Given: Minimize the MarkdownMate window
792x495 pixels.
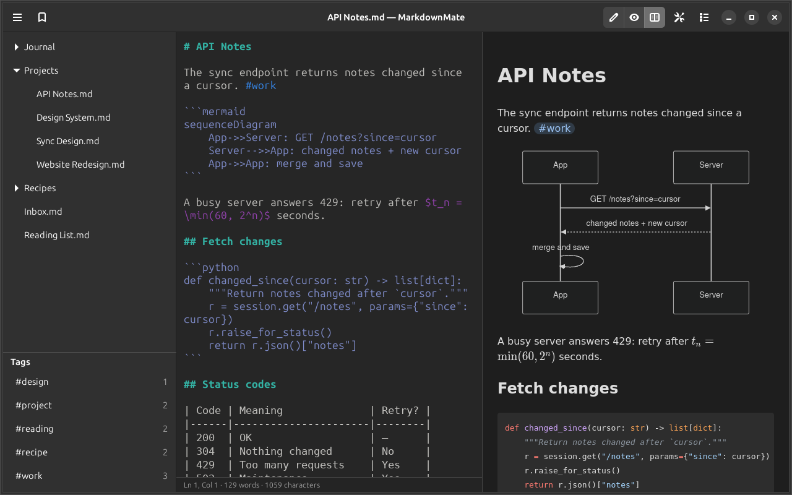Looking at the screenshot, I should click(729, 17).
